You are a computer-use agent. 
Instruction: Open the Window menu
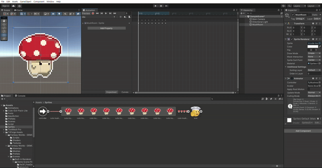[50, 2]
